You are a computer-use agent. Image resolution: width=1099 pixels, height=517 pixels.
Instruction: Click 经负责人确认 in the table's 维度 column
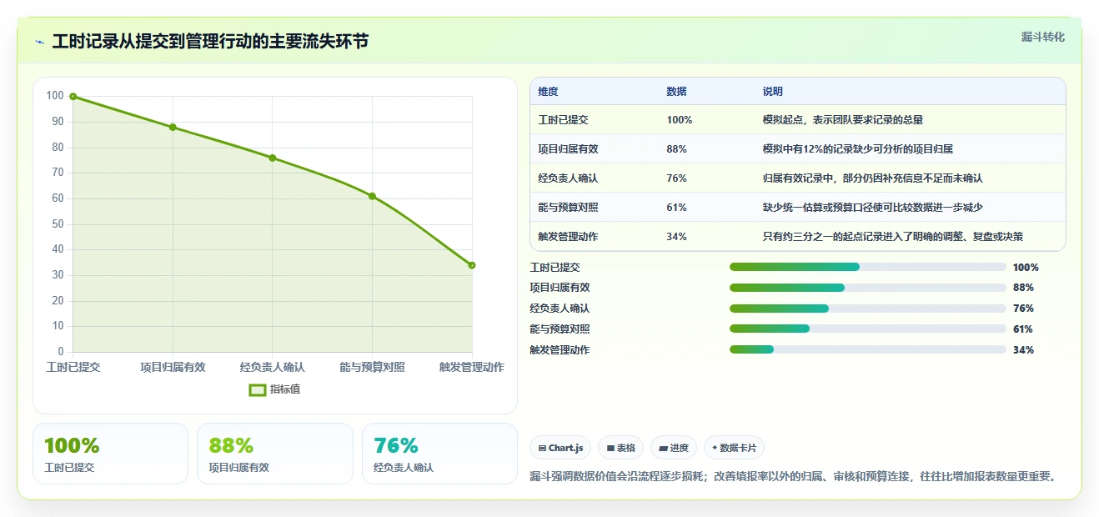tap(569, 178)
